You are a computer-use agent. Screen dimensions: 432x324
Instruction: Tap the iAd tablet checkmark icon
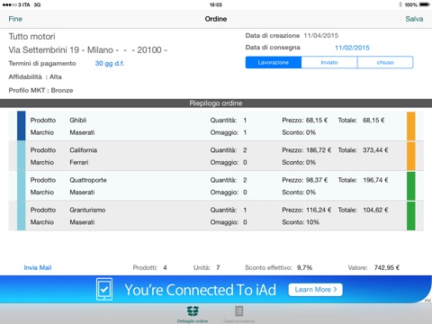pyautogui.click(x=104, y=289)
